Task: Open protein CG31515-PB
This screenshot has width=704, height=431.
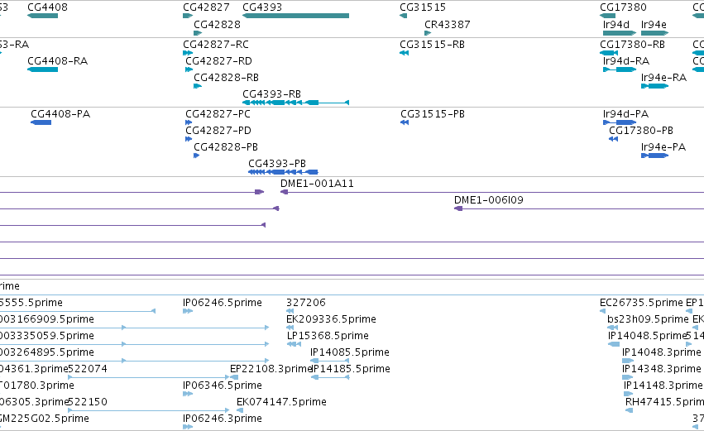Action: [x=433, y=114]
